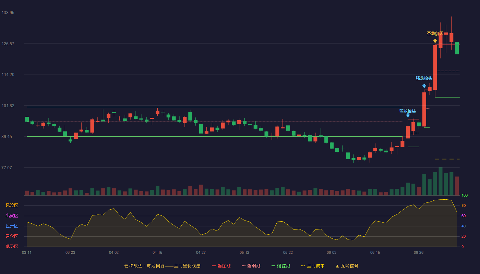Click the 06-15 date label
This screenshot has height=274, width=480.
tap(375, 252)
